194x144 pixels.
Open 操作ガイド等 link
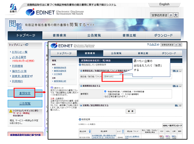[x=19, y=71]
